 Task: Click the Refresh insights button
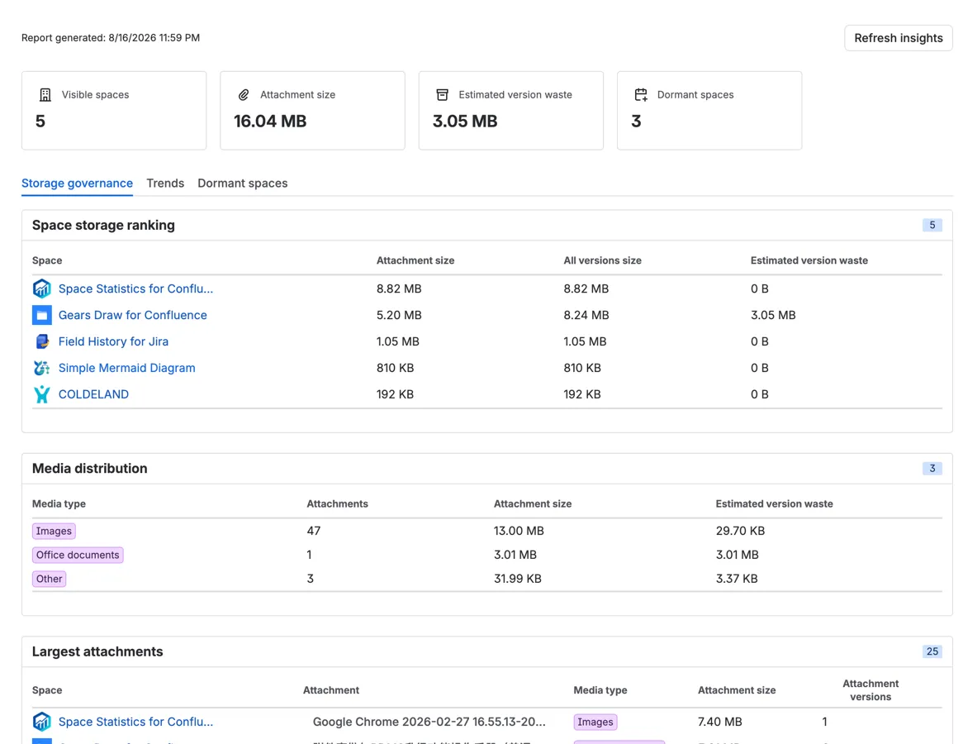pos(898,38)
